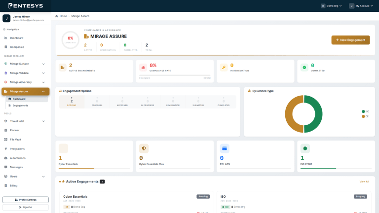Click the Messages icon

point(6,167)
